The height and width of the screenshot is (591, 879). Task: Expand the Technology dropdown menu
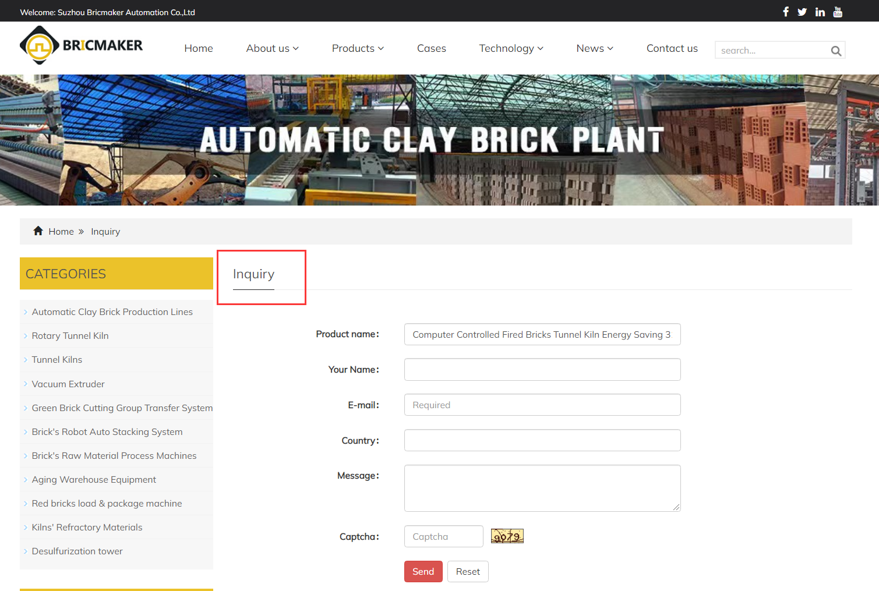[511, 48]
